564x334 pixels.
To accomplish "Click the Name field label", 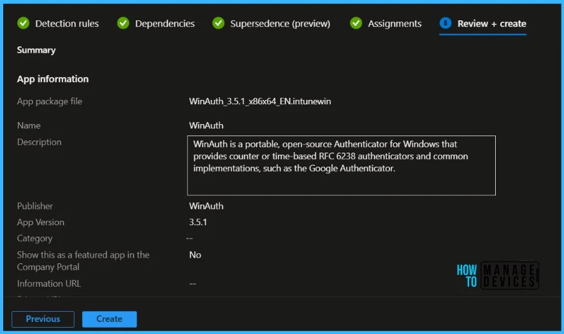I will 29,125.
